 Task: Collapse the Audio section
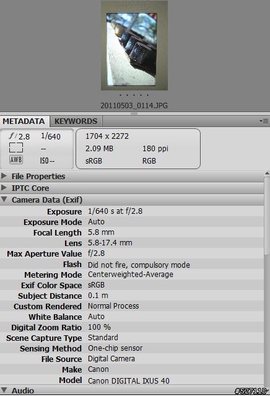(4, 390)
